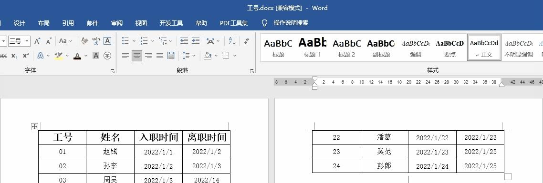
Task: Apply superscript formatting
Action: point(26,56)
